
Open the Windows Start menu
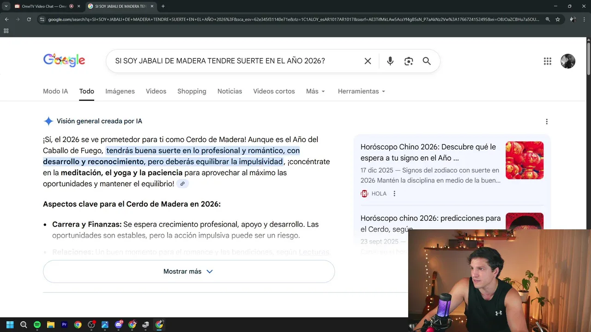10,325
